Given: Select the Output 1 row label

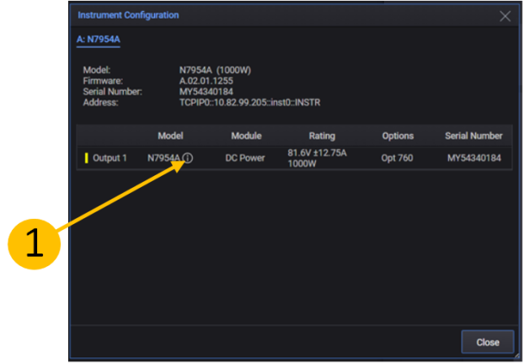Looking at the screenshot, I should point(110,158).
